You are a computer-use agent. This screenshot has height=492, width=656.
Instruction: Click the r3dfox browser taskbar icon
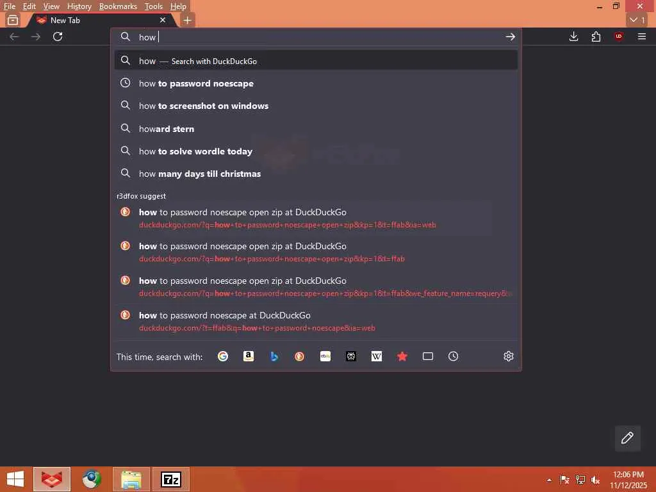point(52,479)
